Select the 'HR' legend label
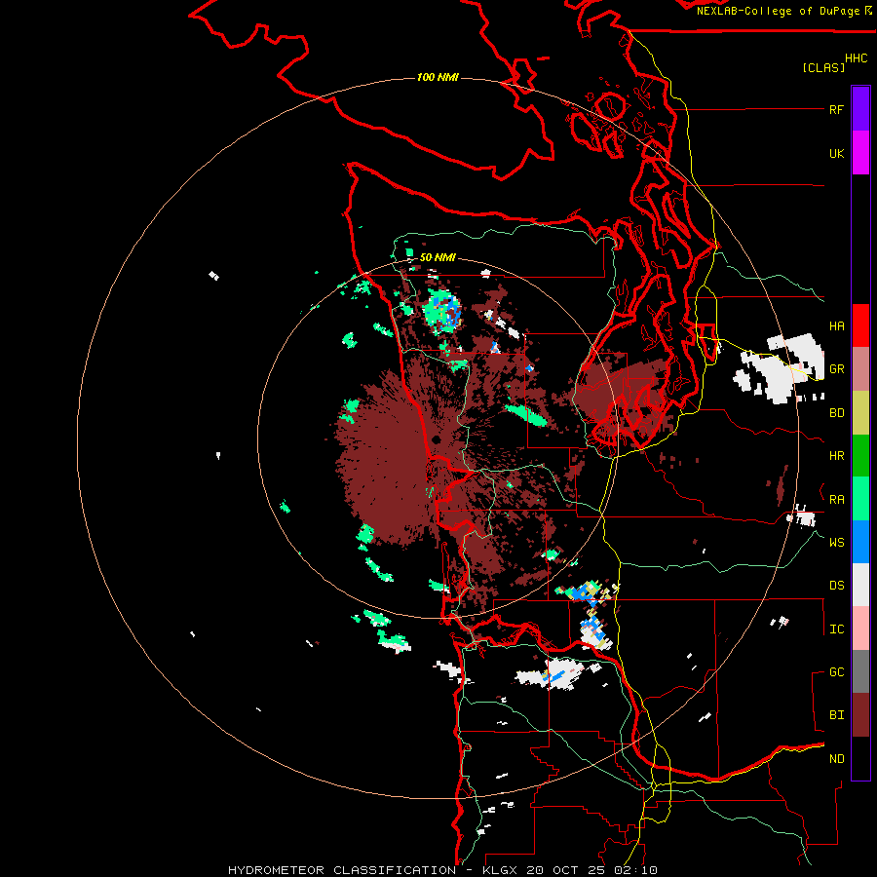 836,456
